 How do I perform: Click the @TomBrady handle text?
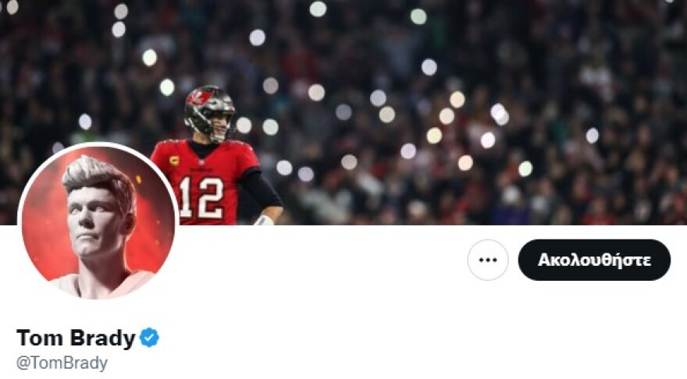point(62,363)
